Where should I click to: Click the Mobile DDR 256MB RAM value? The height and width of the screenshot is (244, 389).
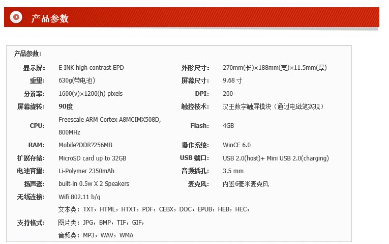(x=85, y=145)
